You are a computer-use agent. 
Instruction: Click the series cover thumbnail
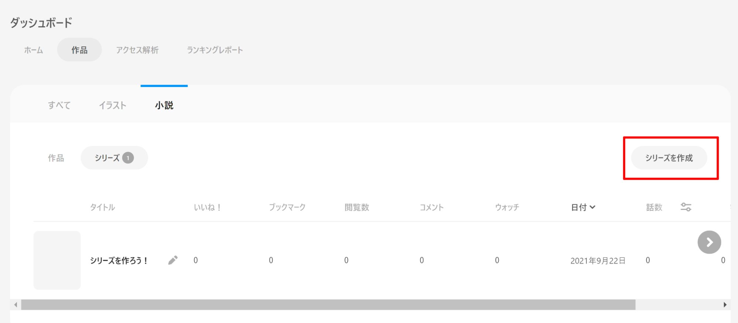tap(57, 260)
